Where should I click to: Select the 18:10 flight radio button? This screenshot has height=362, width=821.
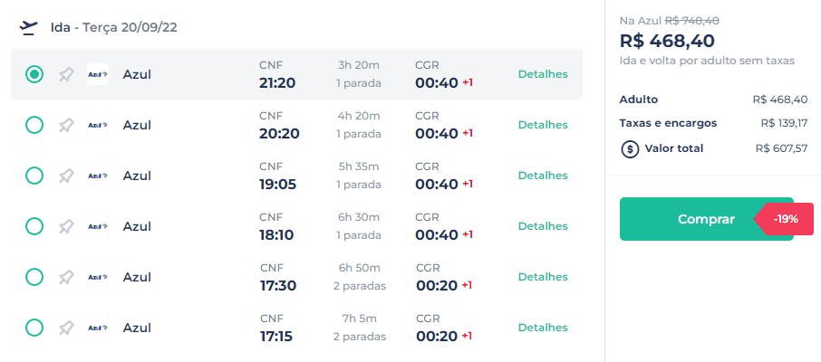click(34, 226)
